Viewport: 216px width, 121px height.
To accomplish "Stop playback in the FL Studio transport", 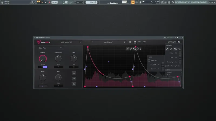I will point(46,2).
